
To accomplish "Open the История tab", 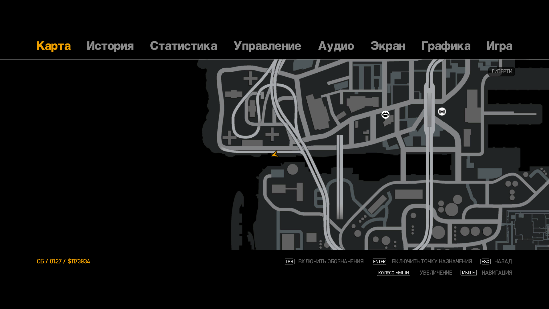I will tap(110, 46).
